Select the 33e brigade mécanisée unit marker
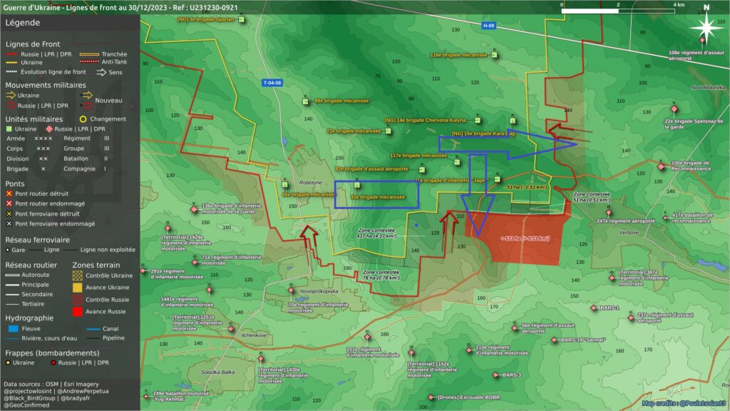 (357, 186)
